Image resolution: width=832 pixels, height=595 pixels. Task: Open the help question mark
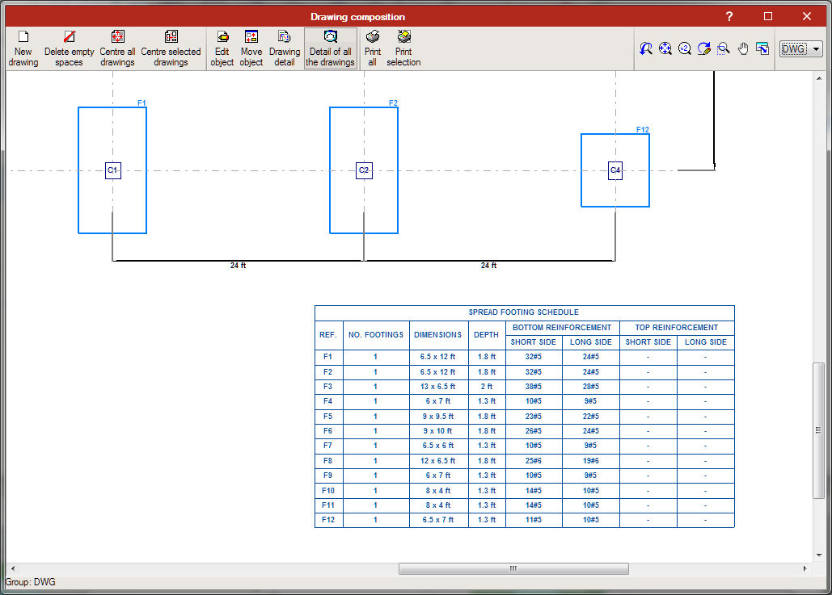point(729,16)
